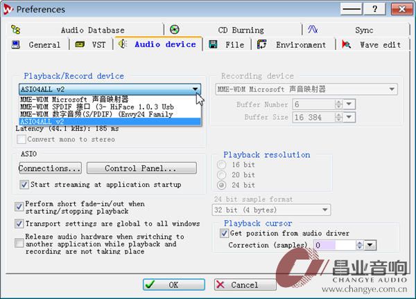Open the Buffer Number dropdown arrow
This screenshot has width=416, height=299.
pyautogui.click(x=349, y=105)
